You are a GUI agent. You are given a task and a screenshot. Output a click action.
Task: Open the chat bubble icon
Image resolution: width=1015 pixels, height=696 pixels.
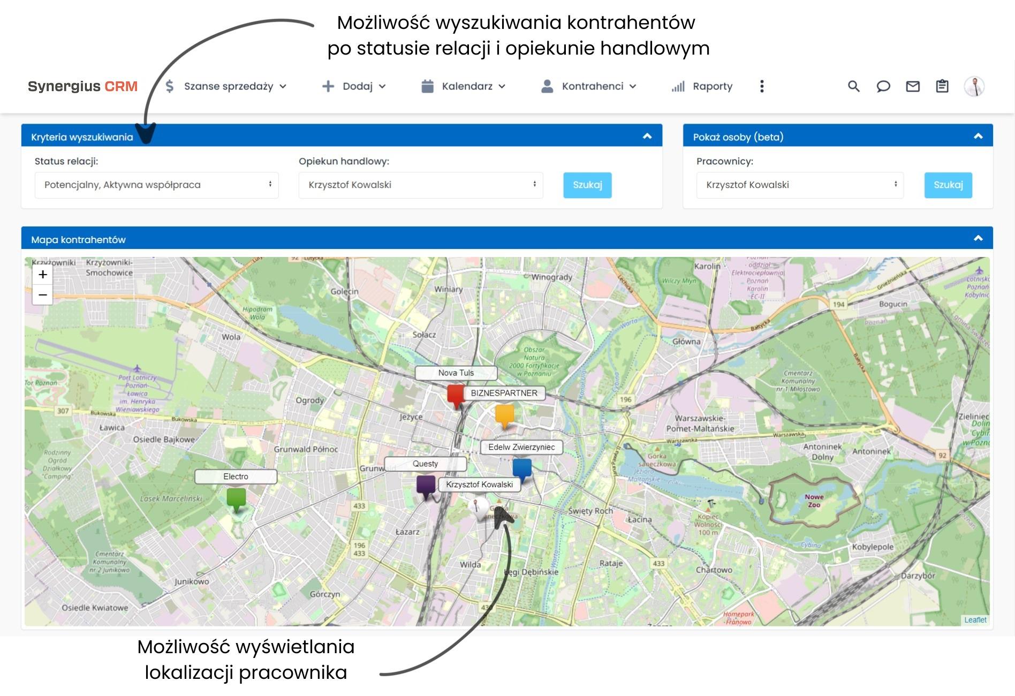pyautogui.click(x=884, y=86)
